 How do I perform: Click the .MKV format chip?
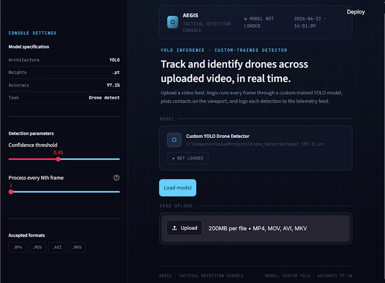77,247
